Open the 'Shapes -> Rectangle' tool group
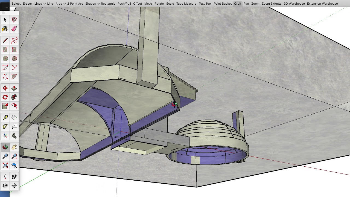Viewport: 350px width, 197px height. coord(100,4)
